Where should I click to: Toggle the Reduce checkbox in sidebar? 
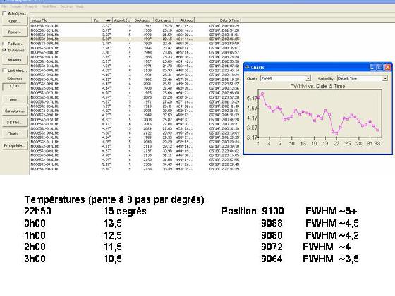click(x=4, y=44)
